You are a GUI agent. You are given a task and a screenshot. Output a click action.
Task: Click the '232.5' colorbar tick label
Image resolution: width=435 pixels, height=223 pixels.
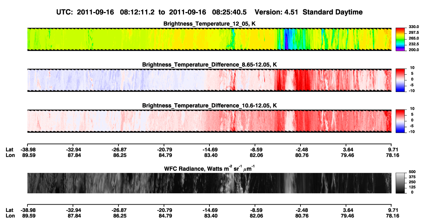(x=414, y=44)
